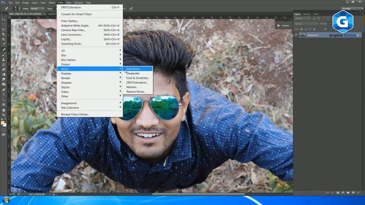Open the tool preset picker in options bar
This screenshot has width=365, height=205.
[7, 9]
